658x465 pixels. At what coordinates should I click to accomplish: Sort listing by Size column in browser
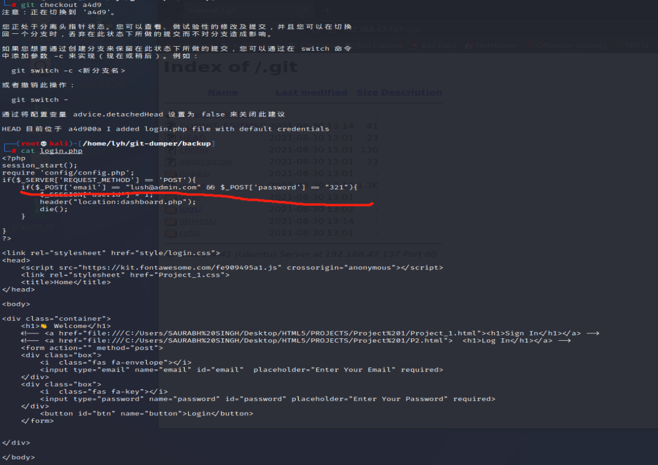click(x=367, y=92)
